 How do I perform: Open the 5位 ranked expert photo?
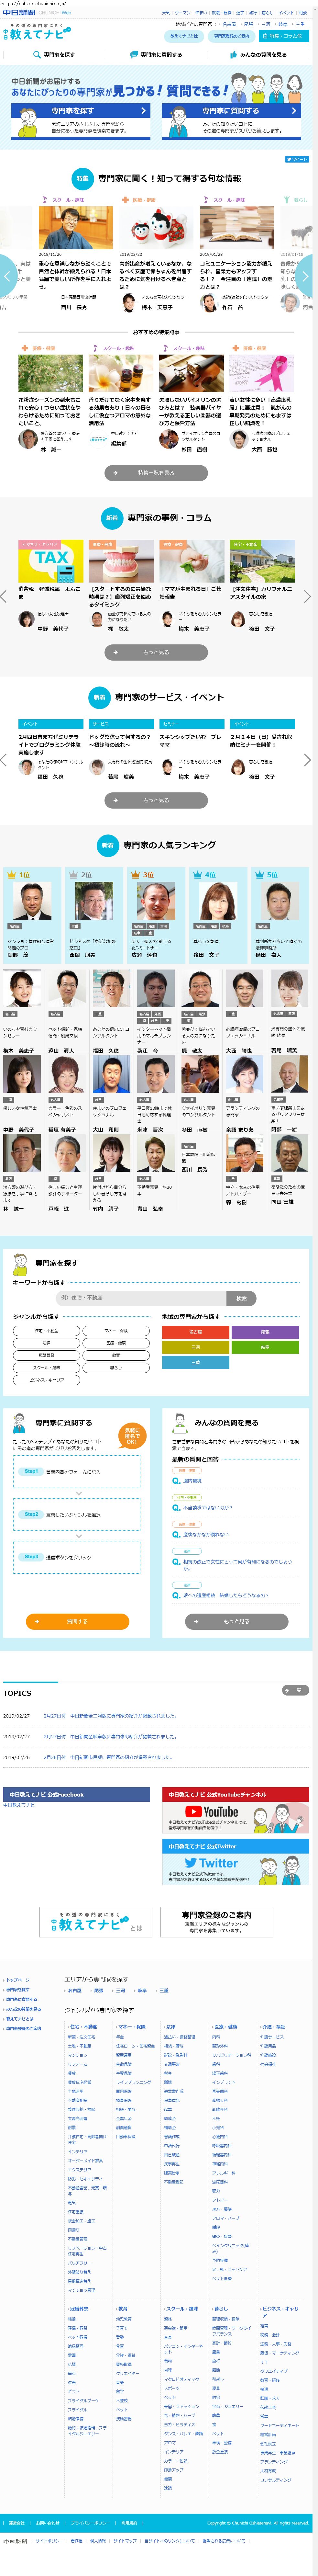(281, 901)
